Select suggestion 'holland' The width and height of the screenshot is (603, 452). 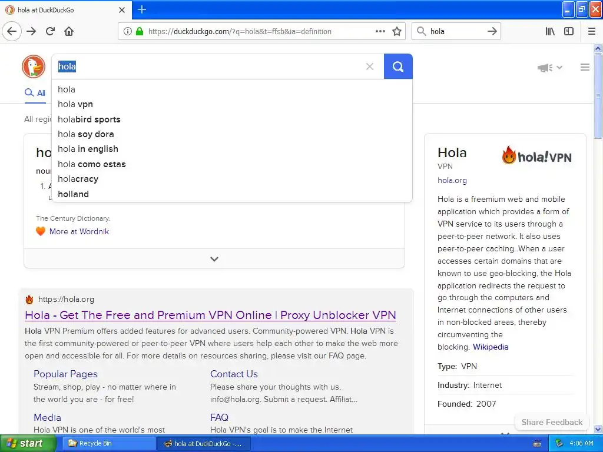click(x=232, y=194)
